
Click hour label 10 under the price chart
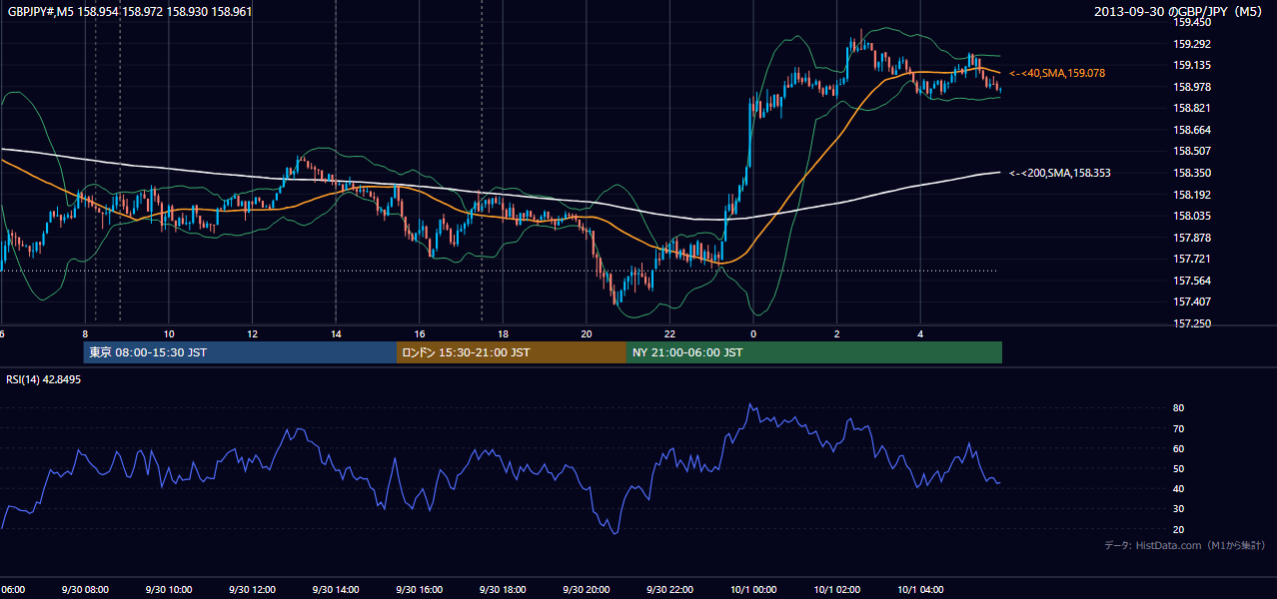tap(169, 334)
